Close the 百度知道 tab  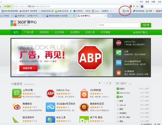click(43, 16)
